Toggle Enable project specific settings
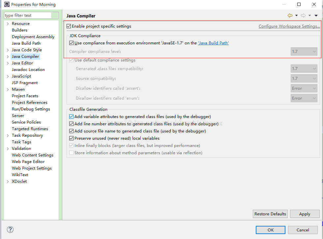Viewport: 323px width, 239px height. tap(69, 26)
